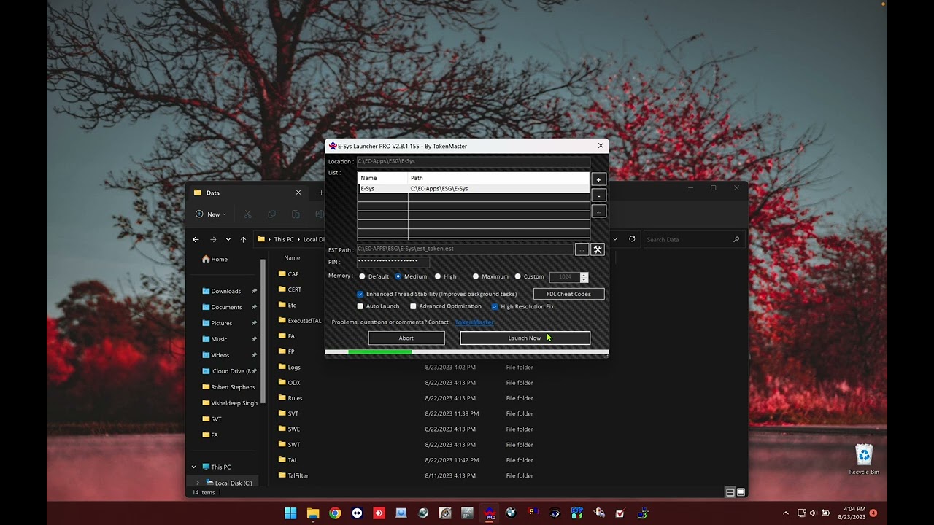Open the Recycle Bin on the desktop
934x525 pixels.
864,459
